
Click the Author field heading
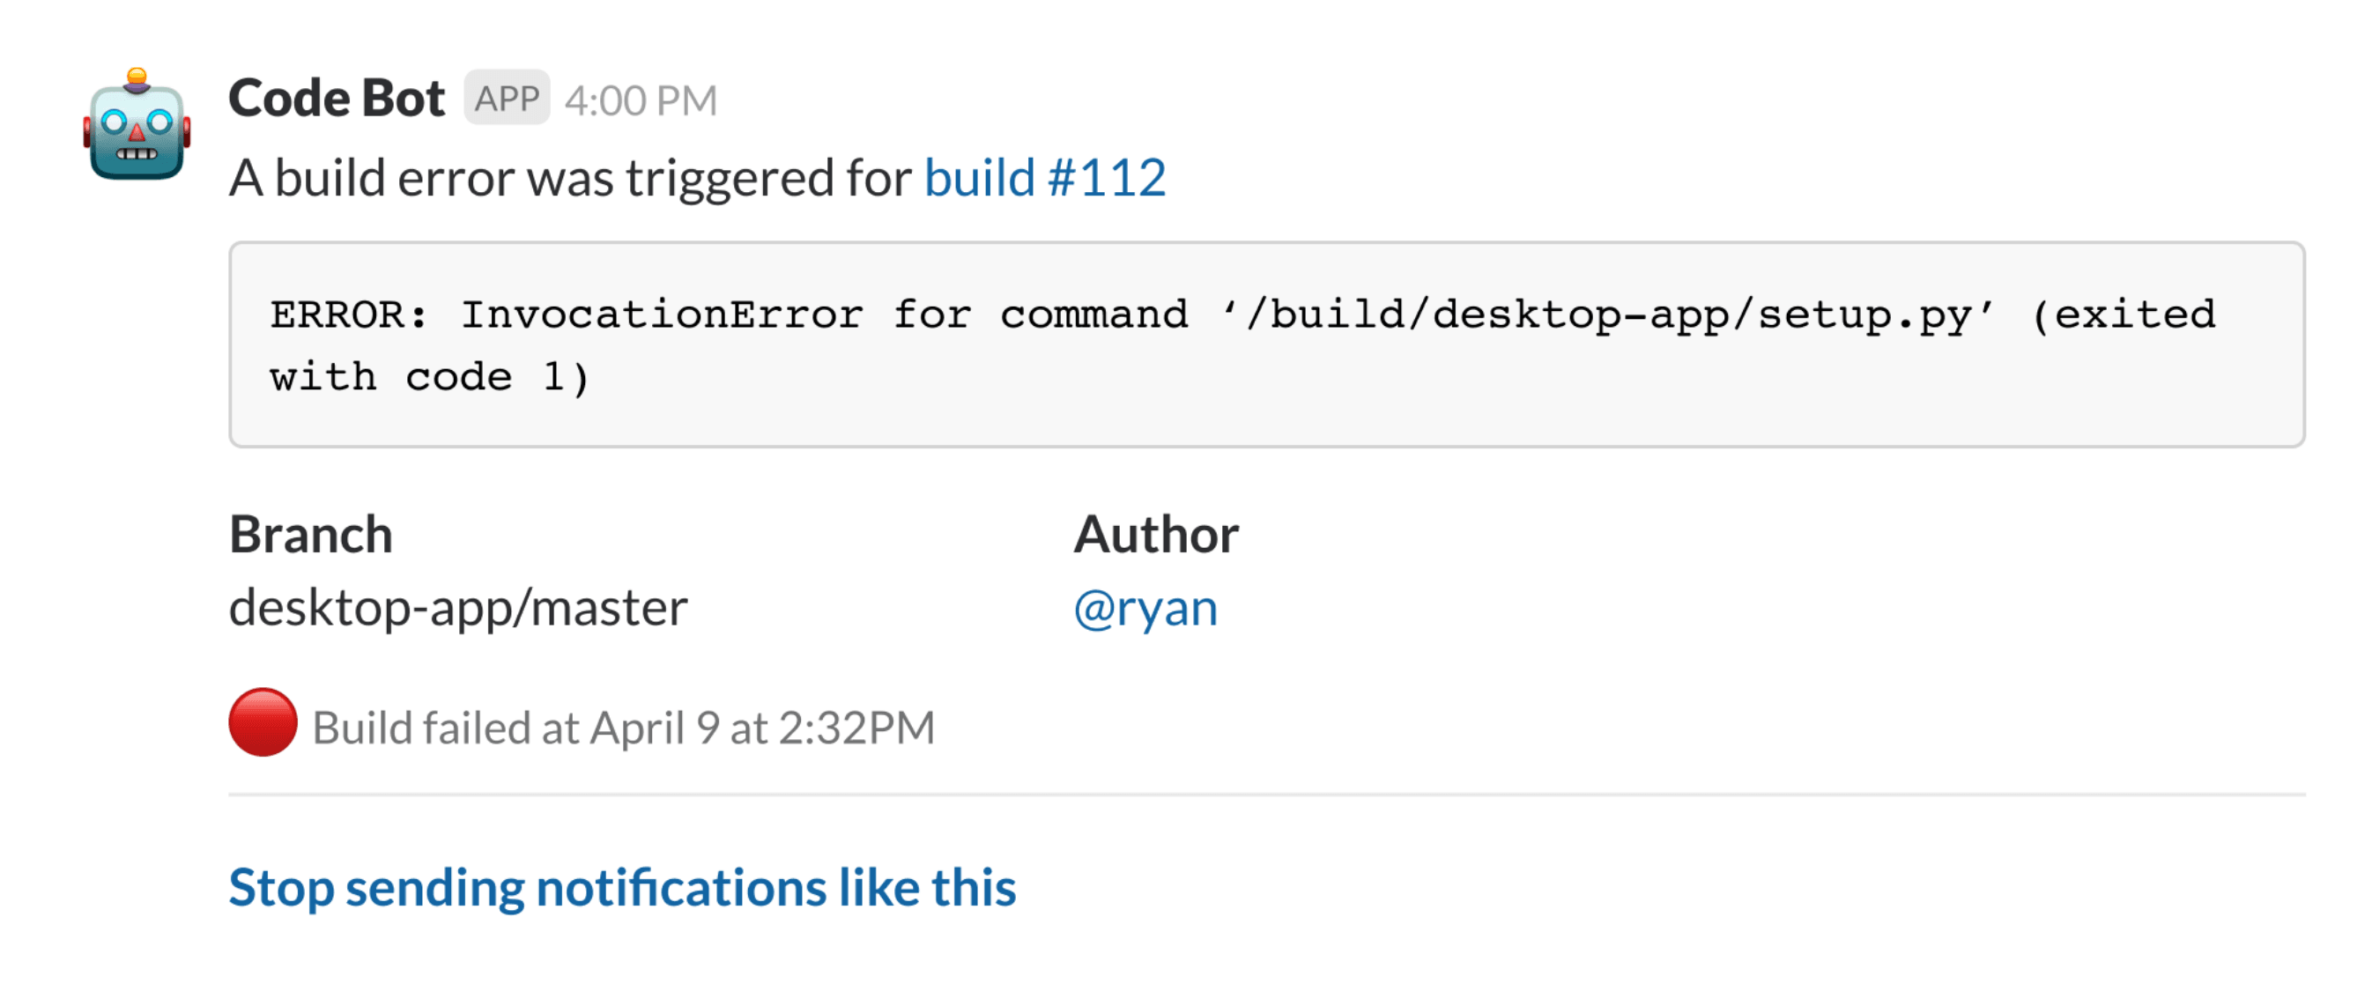point(1156,535)
